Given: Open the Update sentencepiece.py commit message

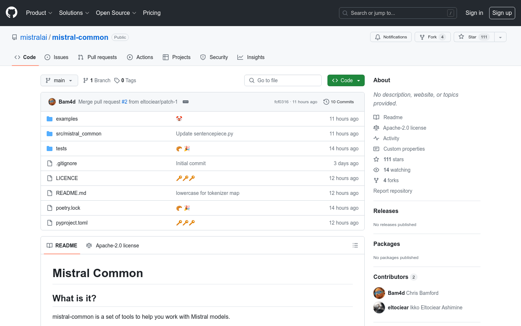Looking at the screenshot, I should pyautogui.click(x=204, y=134).
